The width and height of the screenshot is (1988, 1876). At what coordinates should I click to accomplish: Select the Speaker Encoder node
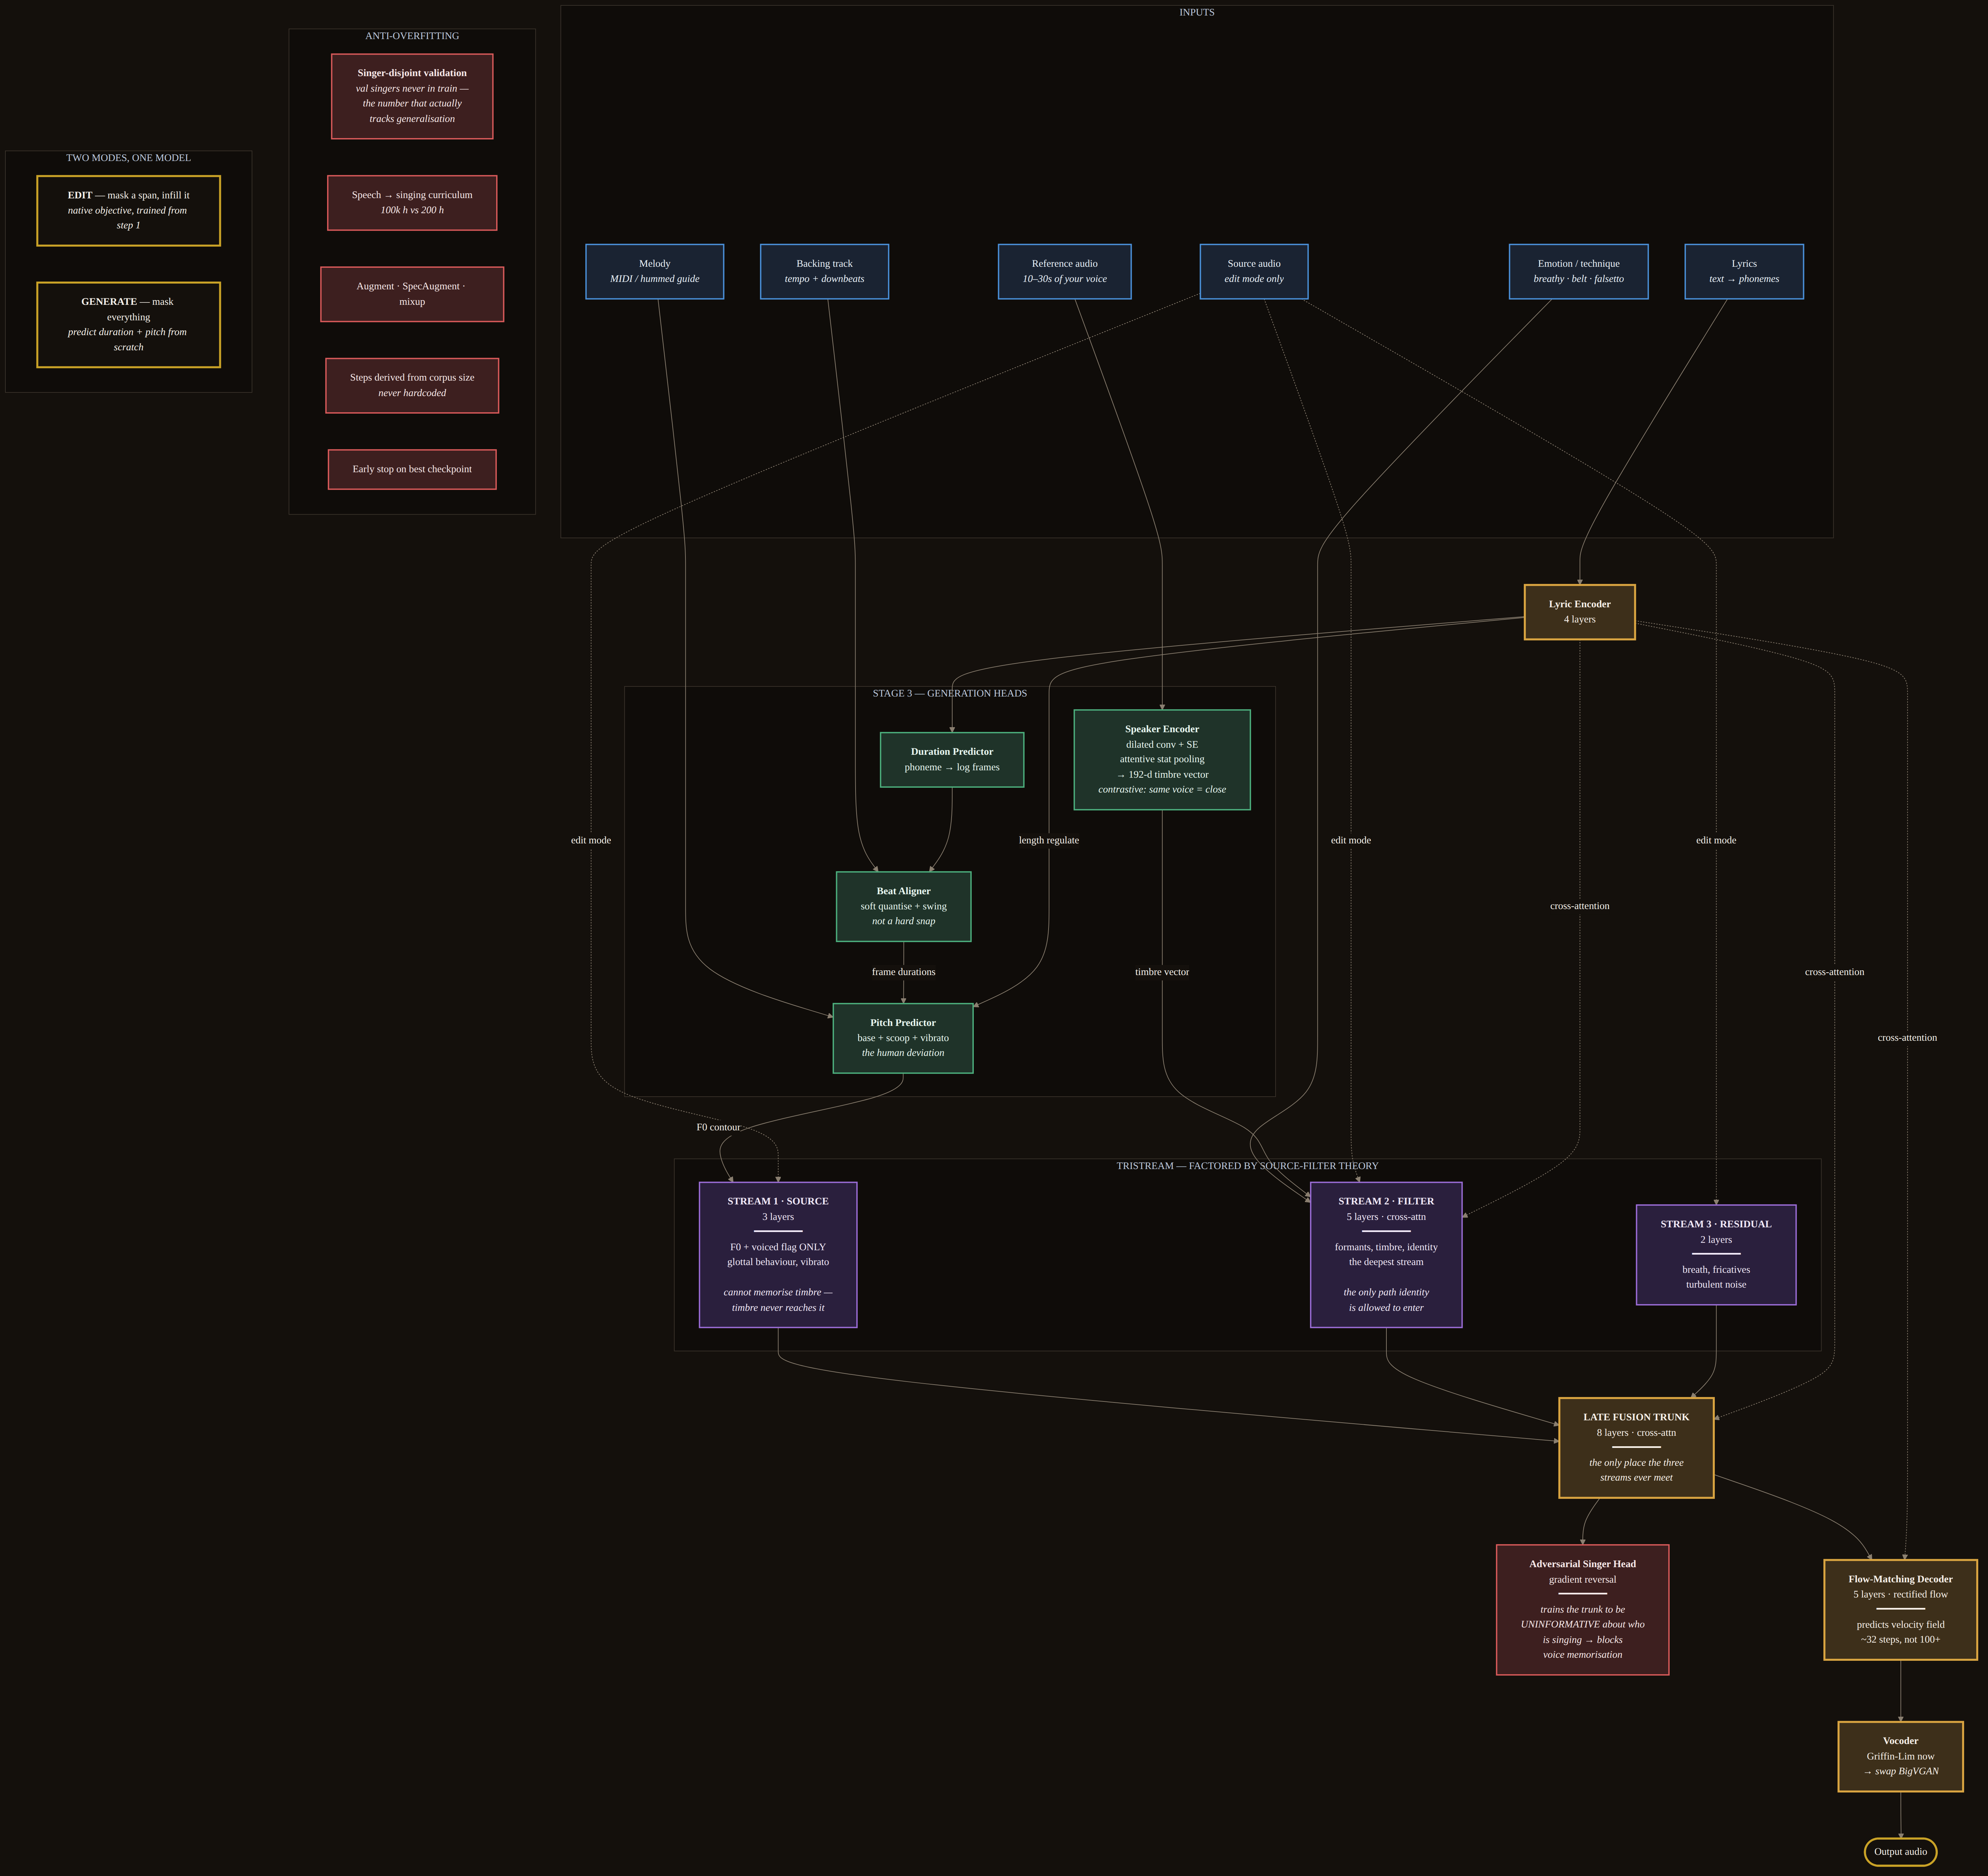point(1162,760)
